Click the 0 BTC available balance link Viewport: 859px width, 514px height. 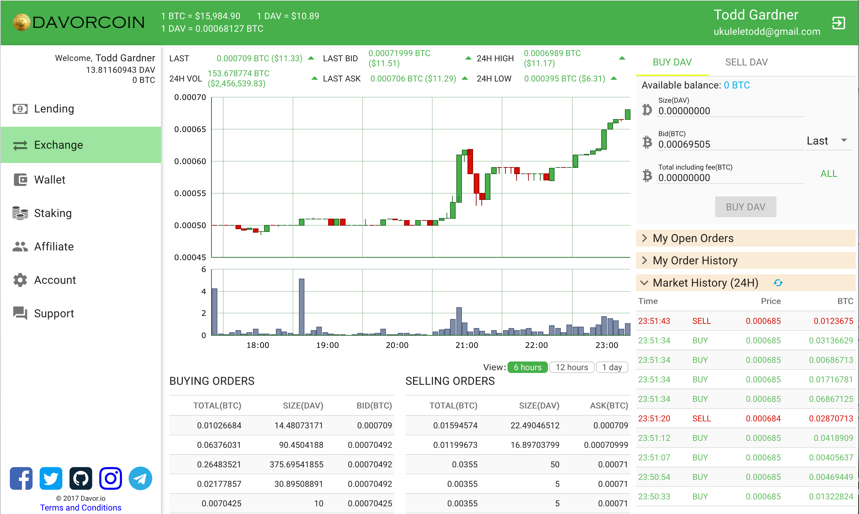click(x=737, y=85)
